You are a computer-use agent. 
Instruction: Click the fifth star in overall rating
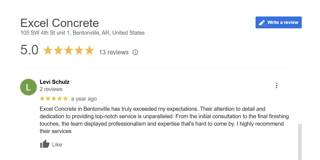point(89,51)
